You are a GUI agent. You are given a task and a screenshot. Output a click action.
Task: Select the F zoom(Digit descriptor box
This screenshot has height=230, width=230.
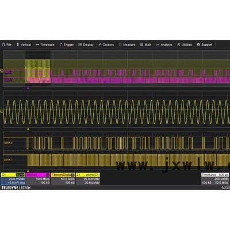pyautogui.click(x=63, y=179)
